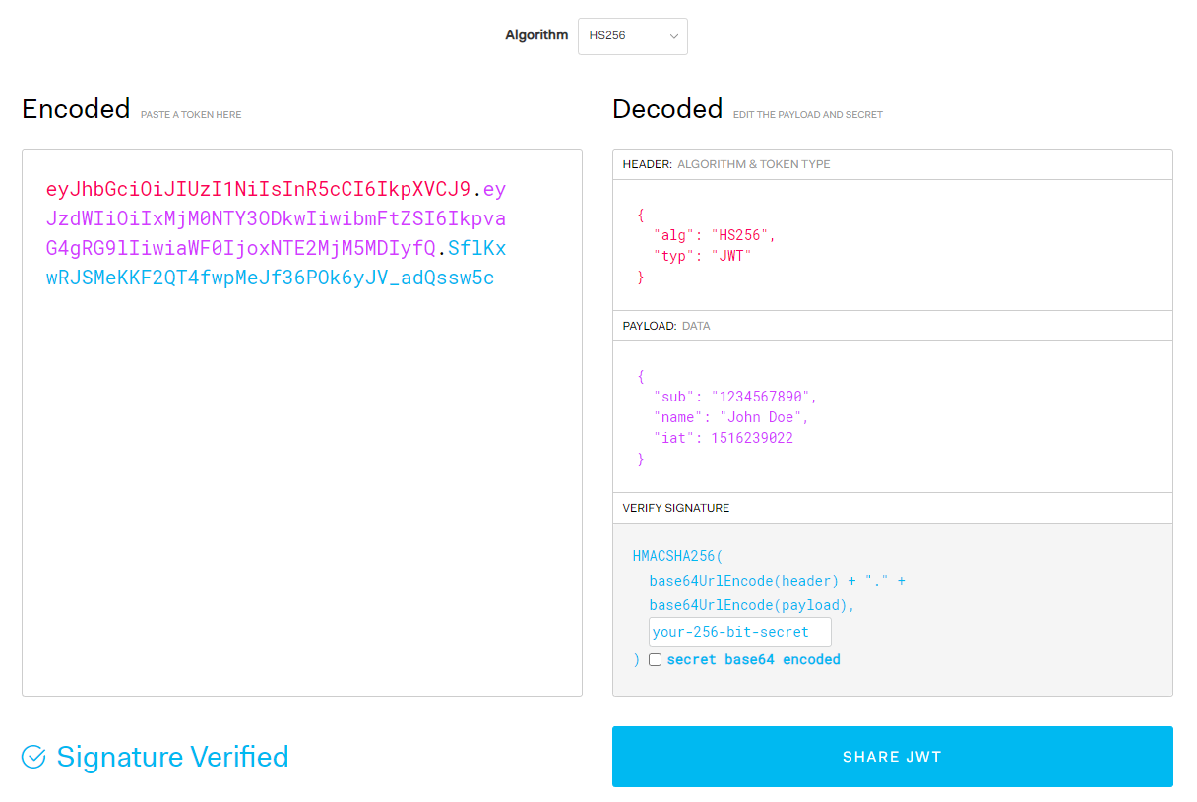Click the your-256-bit-secret input field
This screenshot has width=1197, height=802.
point(738,631)
